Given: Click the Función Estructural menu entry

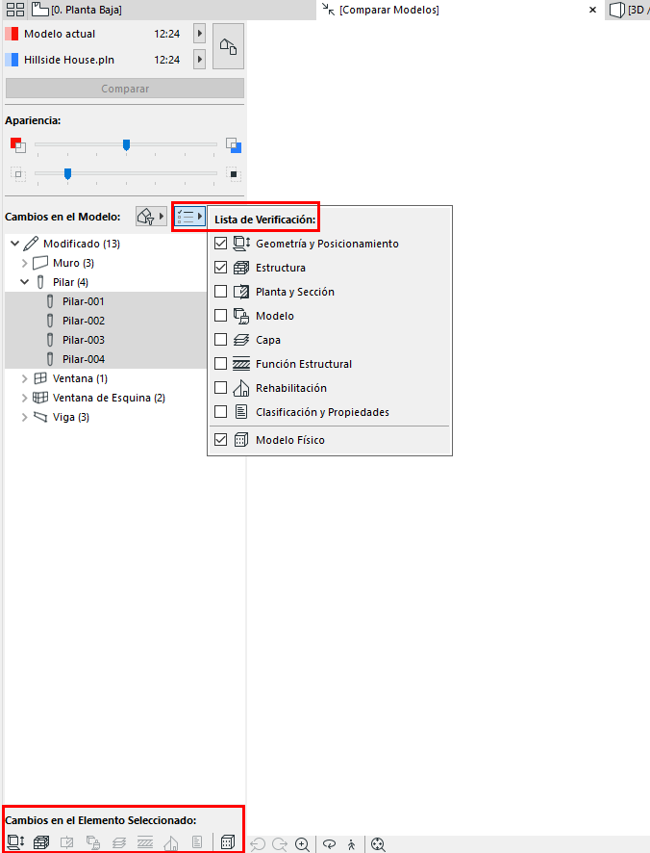Looking at the screenshot, I should point(330,364).
